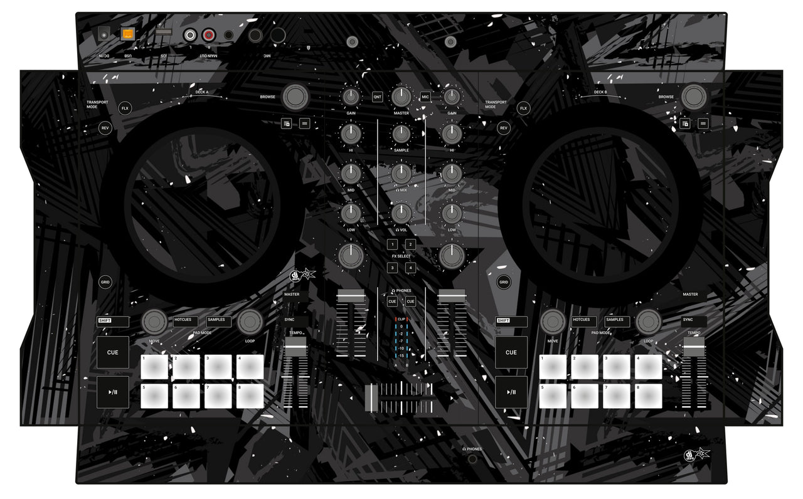Switch pad mode to HOTCUES
This screenshot has height=499, width=803.
click(x=184, y=320)
